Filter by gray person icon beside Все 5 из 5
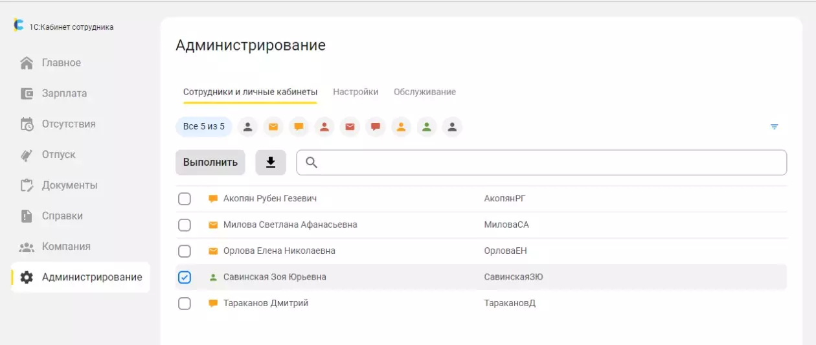 pyautogui.click(x=247, y=127)
